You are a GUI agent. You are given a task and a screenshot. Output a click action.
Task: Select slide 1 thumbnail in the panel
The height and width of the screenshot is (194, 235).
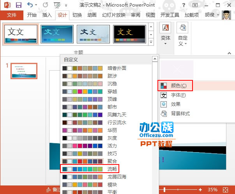24,71
